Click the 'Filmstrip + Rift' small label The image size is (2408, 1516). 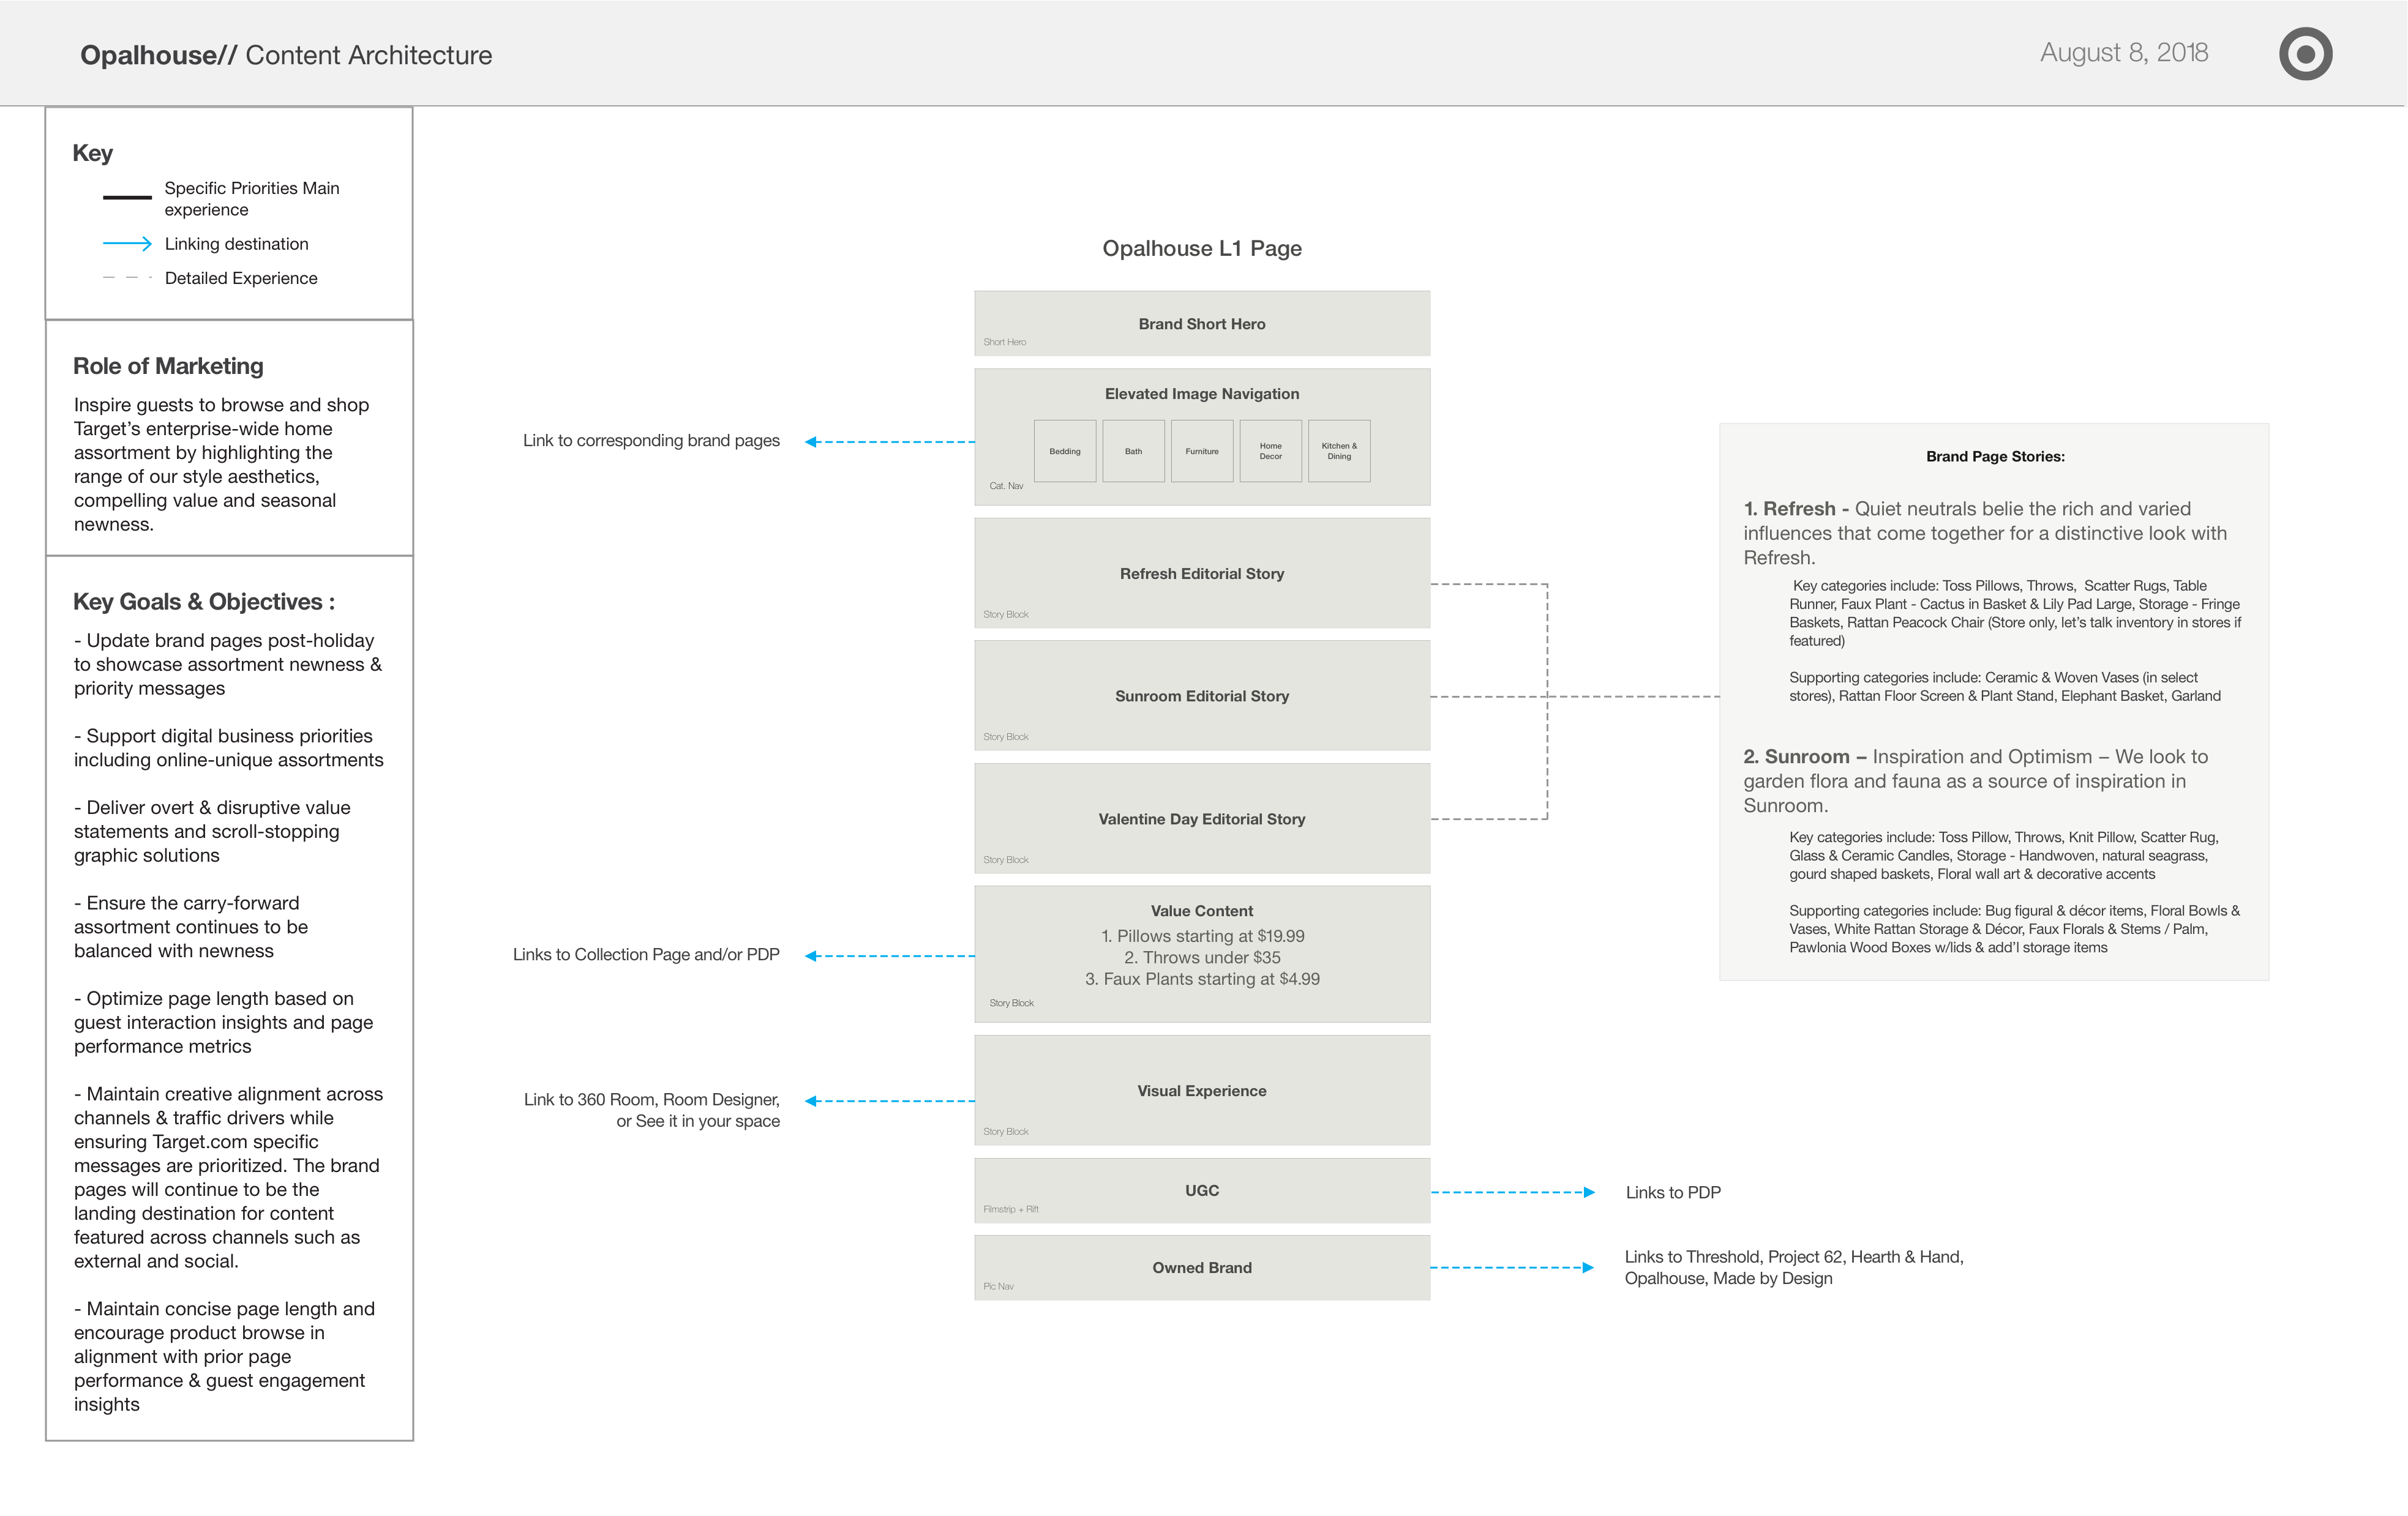coord(1011,1209)
